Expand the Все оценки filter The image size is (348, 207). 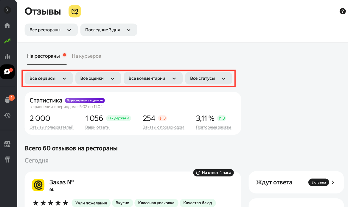98,79
